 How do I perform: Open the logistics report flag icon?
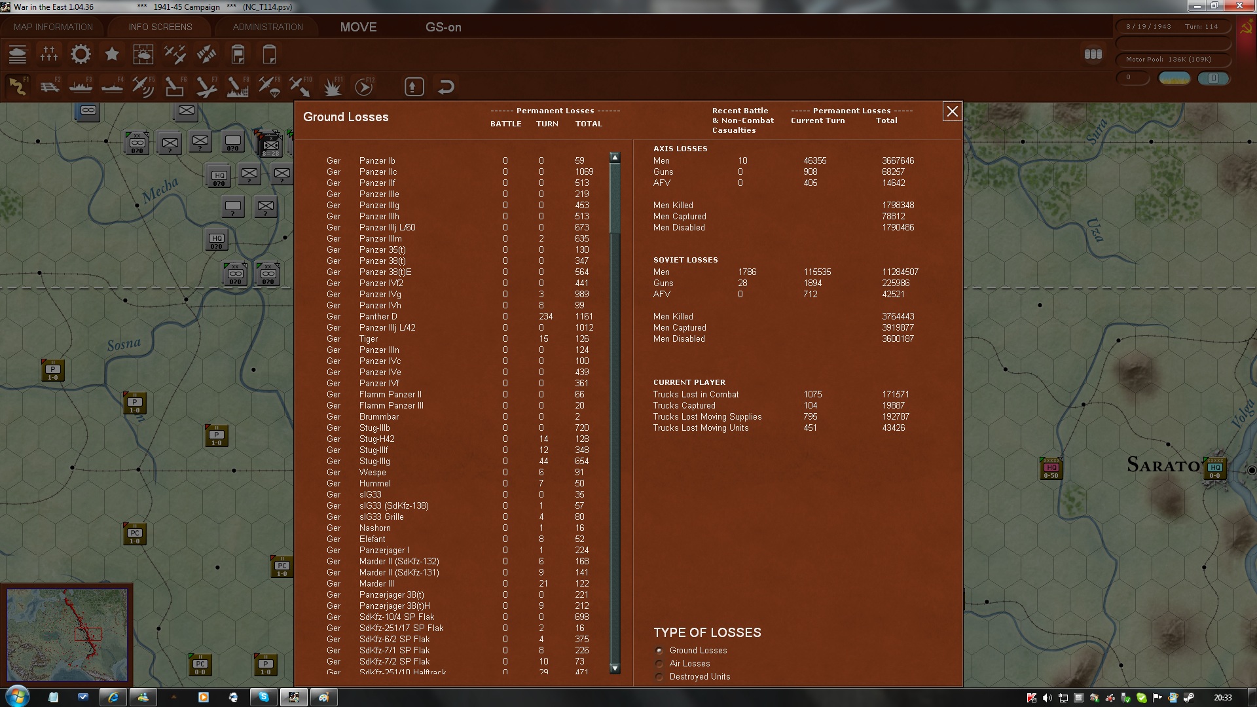(x=238, y=54)
